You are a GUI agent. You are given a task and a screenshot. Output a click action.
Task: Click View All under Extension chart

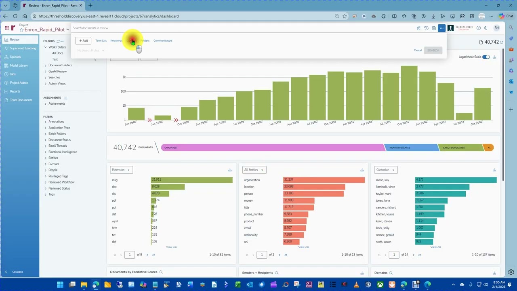(x=171, y=247)
